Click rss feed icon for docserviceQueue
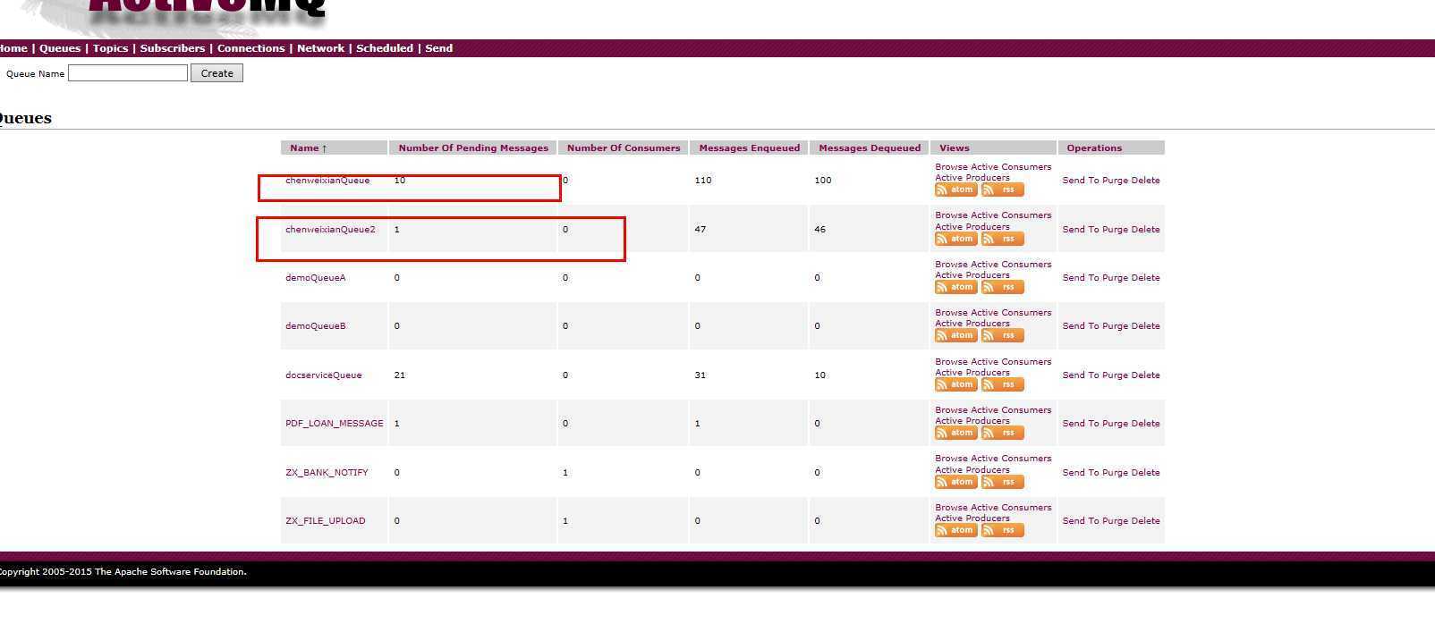Viewport: 1435px width, 632px height. [x=1002, y=384]
